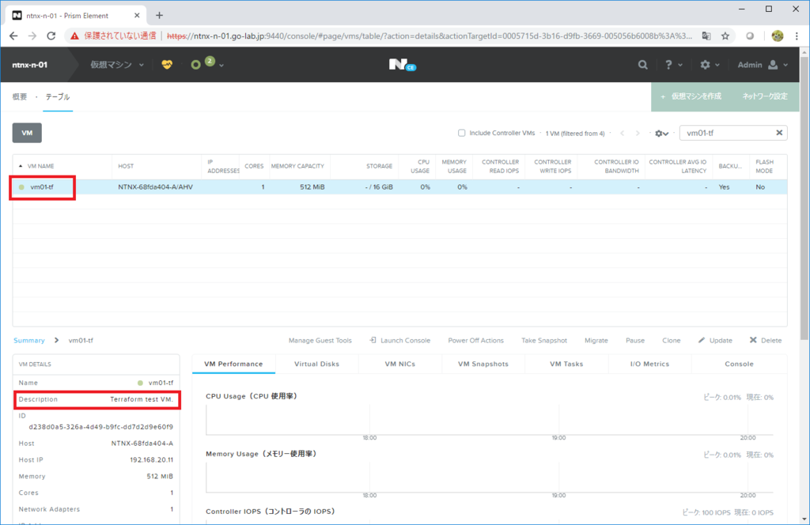Click the Admin user icon
This screenshot has width=810, height=525.
point(773,65)
